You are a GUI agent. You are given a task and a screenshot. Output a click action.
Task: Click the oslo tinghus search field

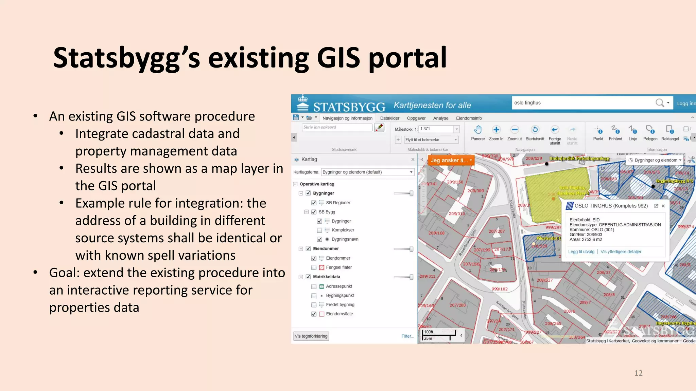tap(583, 103)
